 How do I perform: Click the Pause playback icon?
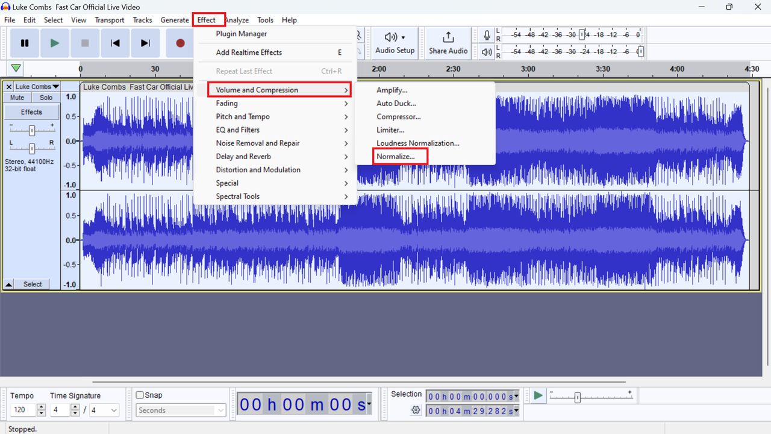pos(24,43)
